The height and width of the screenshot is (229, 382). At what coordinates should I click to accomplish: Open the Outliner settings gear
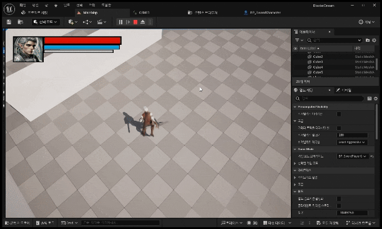(375, 40)
